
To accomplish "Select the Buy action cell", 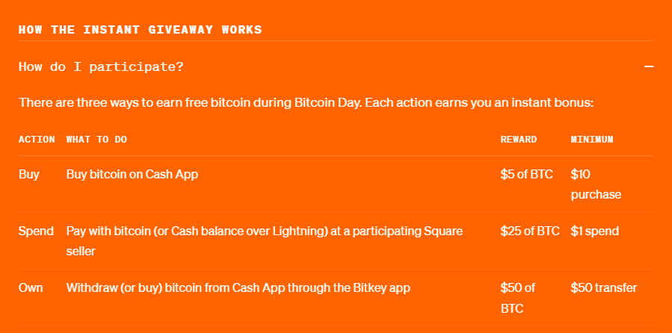I will (x=29, y=175).
